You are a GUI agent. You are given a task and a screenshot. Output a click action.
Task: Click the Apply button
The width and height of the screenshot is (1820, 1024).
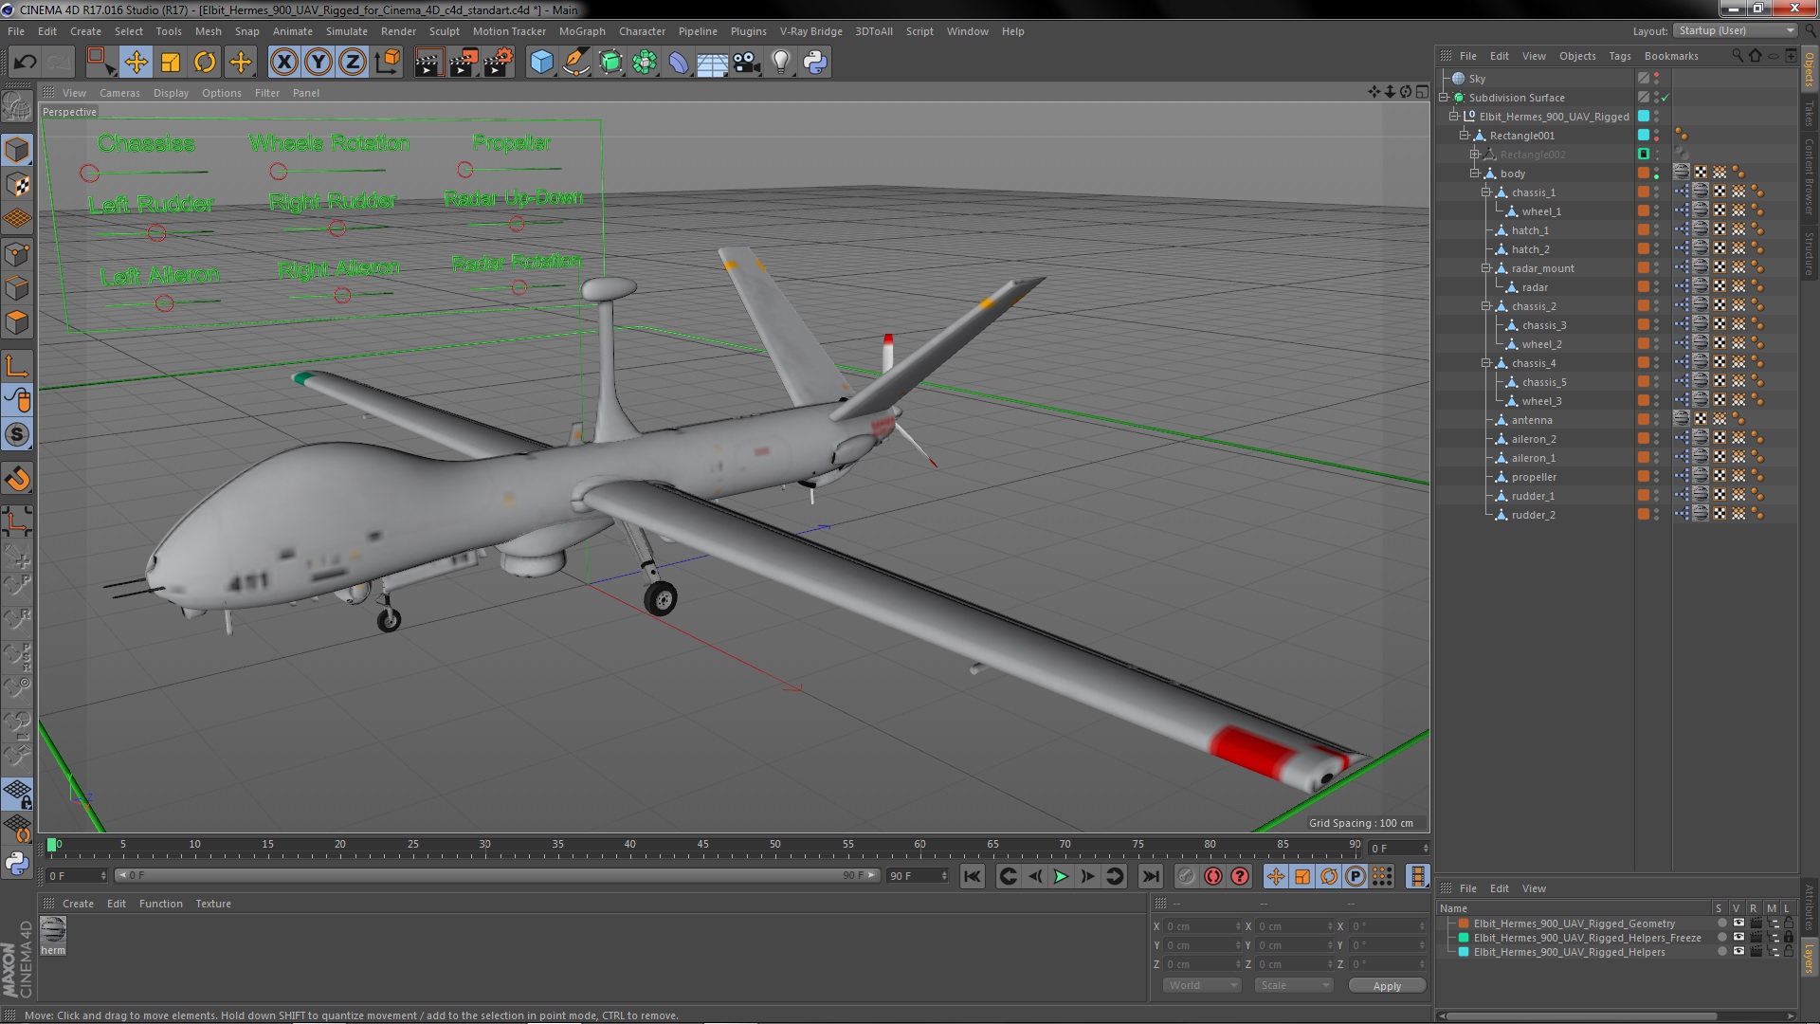(1387, 986)
